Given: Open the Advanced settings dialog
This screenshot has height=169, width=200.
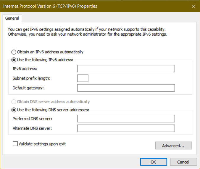Looking at the screenshot, I should click(173, 146).
